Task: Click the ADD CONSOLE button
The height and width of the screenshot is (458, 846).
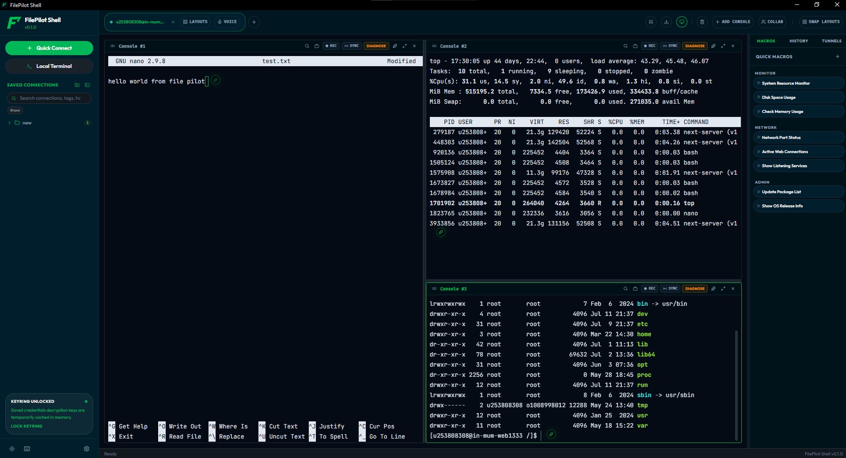Action: click(x=733, y=22)
